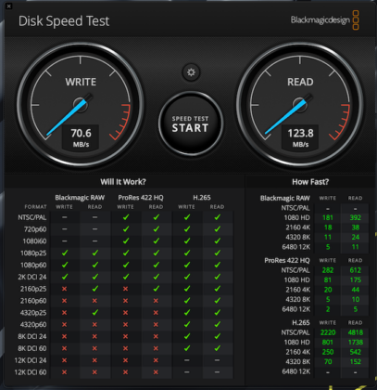This screenshot has height=390, width=377.
Task: Click the WRITE speed gauge
Action: point(81,105)
